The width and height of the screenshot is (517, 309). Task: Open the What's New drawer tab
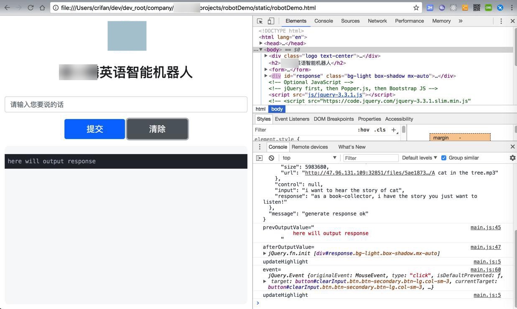coord(352,147)
